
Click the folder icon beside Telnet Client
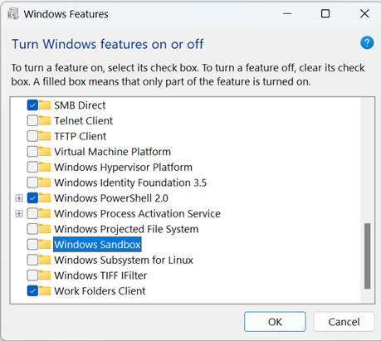tap(45, 120)
